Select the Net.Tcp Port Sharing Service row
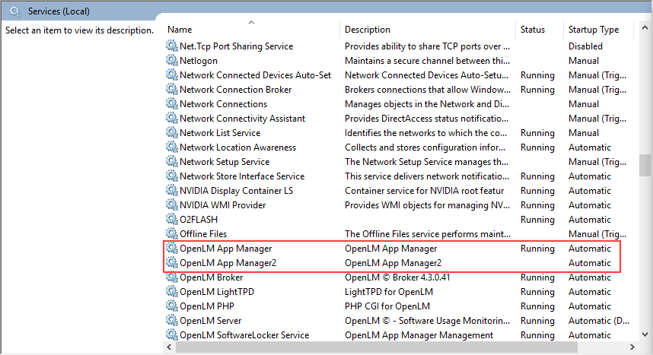The width and height of the screenshot is (653, 355). pos(236,46)
